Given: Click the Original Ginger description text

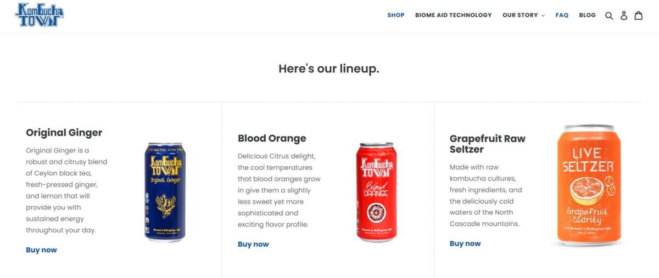Looking at the screenshot, I should 66,190.
